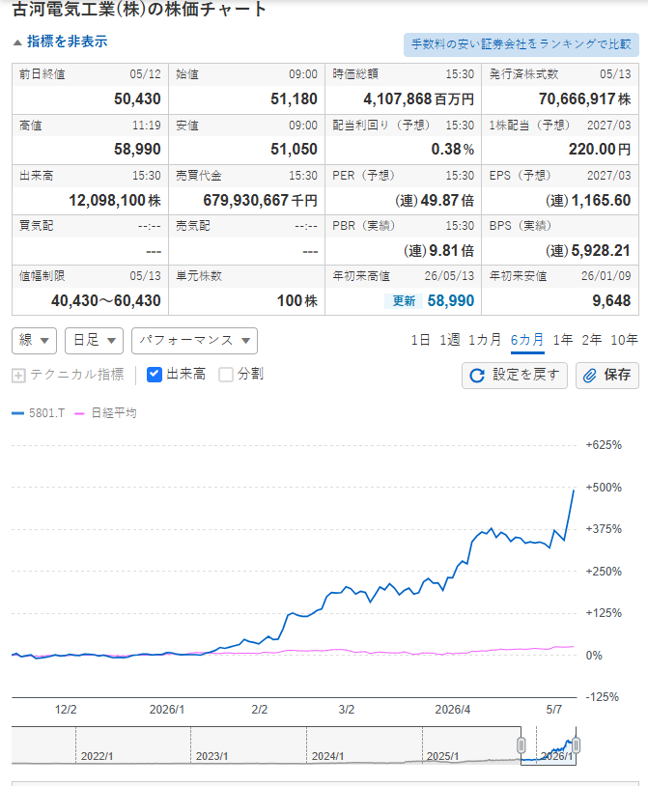Click the 始値 value 51,180
648x786 pixels.
[x=294, y=98]
